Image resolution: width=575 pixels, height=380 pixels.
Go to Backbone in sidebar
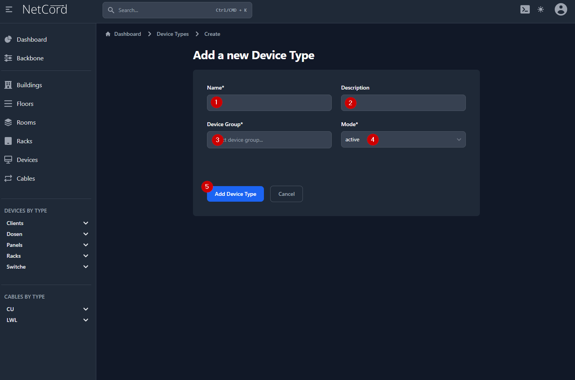(30, 58)
